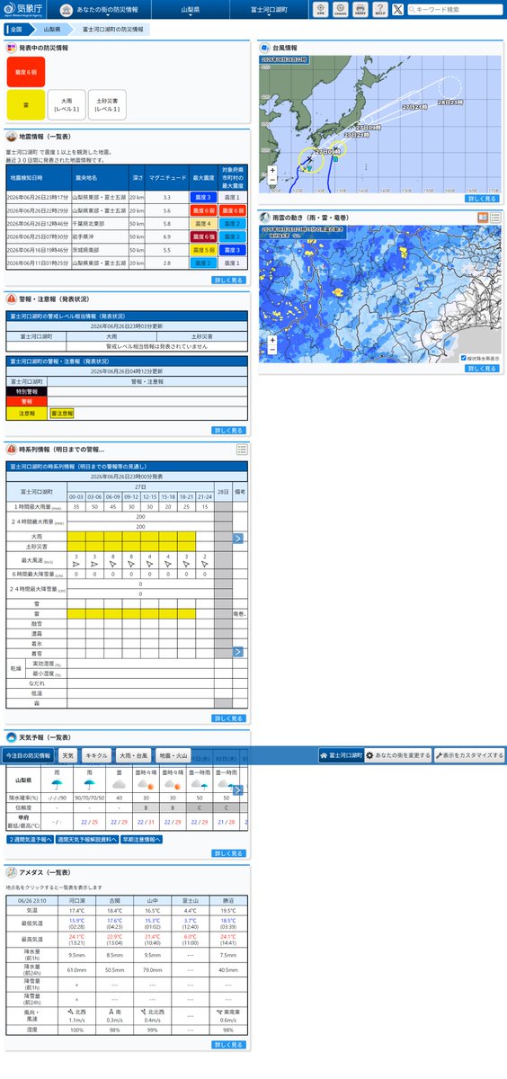
Task: Select 富士河口湖町の防災情報 breadcrumb item
Action: (112, 29)
